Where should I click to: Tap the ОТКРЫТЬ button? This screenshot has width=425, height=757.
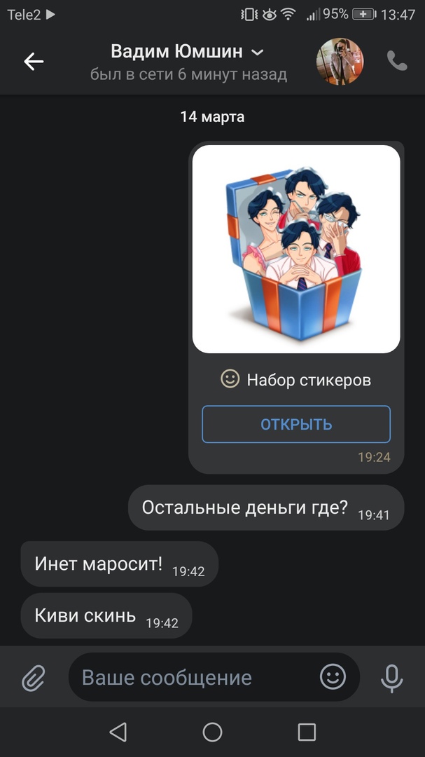[x=296, y=424]
